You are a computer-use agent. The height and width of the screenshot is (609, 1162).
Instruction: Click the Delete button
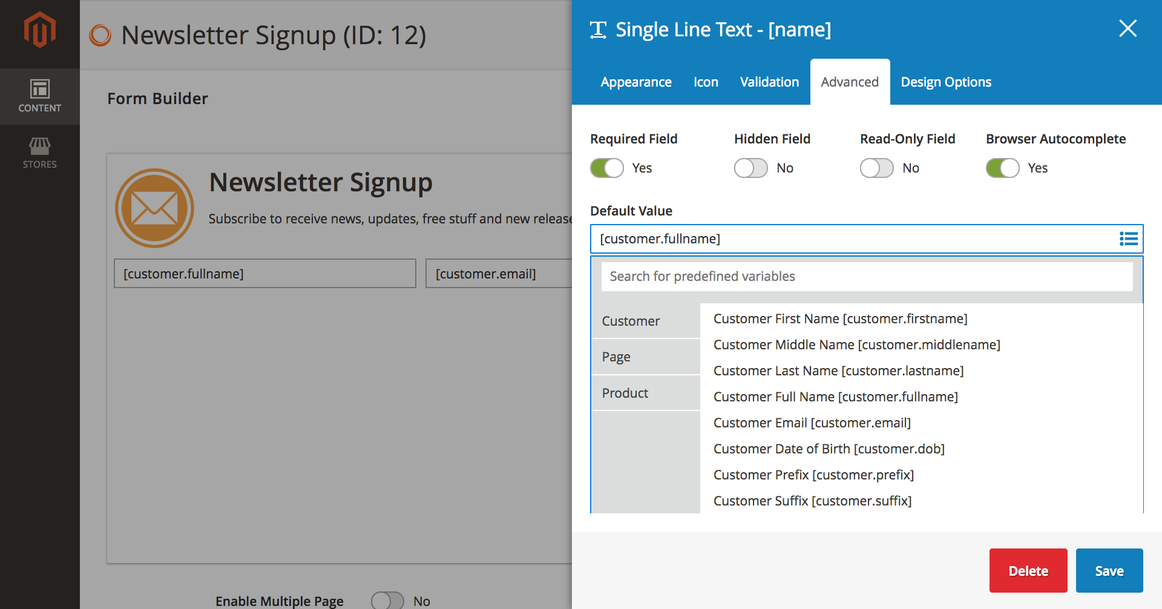[x=1028, y=570]
